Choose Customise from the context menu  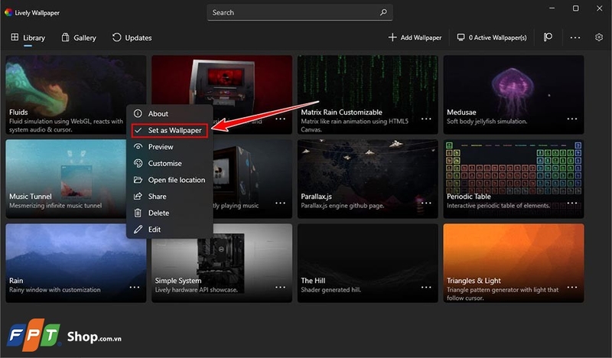click(x=170, y=163)
